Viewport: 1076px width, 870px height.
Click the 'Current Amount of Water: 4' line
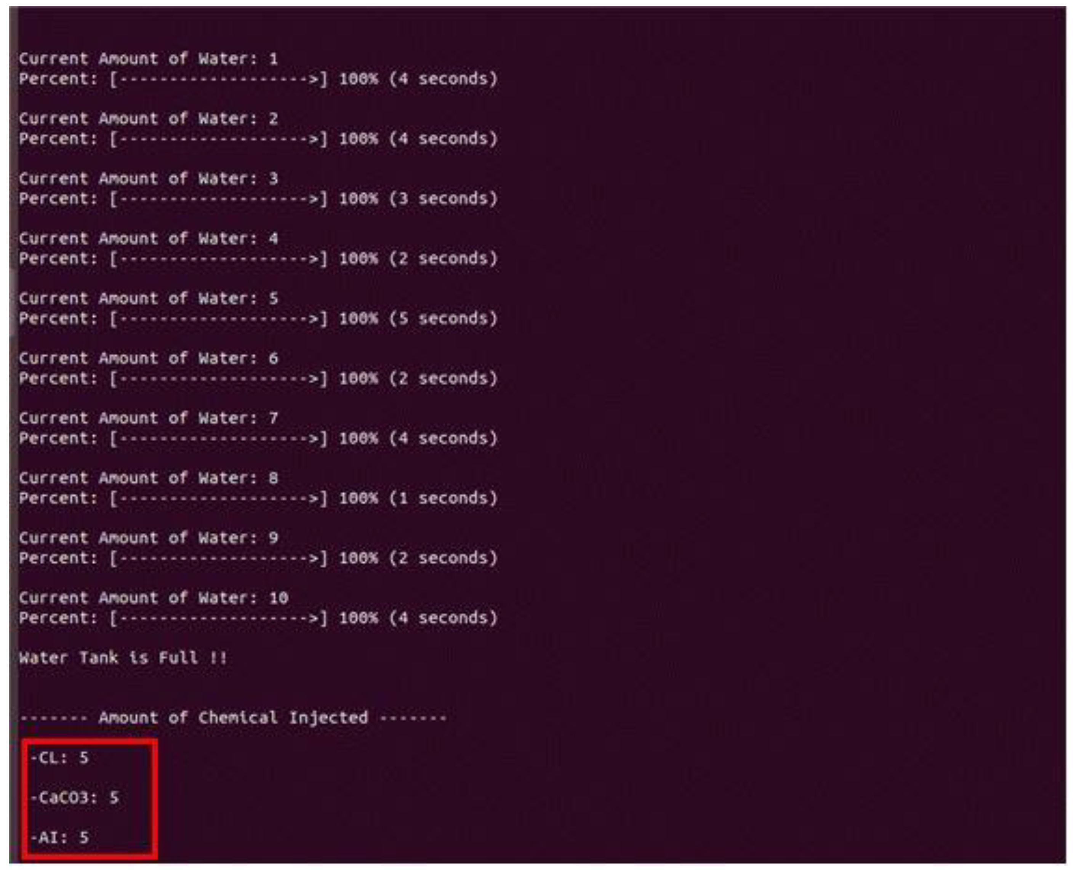point(148,239)
